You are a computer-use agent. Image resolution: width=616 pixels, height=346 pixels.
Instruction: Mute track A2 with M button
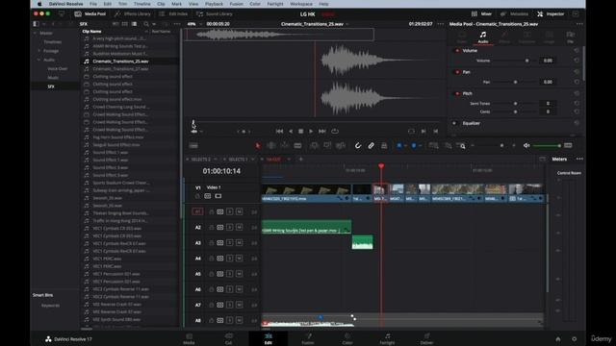(239, 227)
